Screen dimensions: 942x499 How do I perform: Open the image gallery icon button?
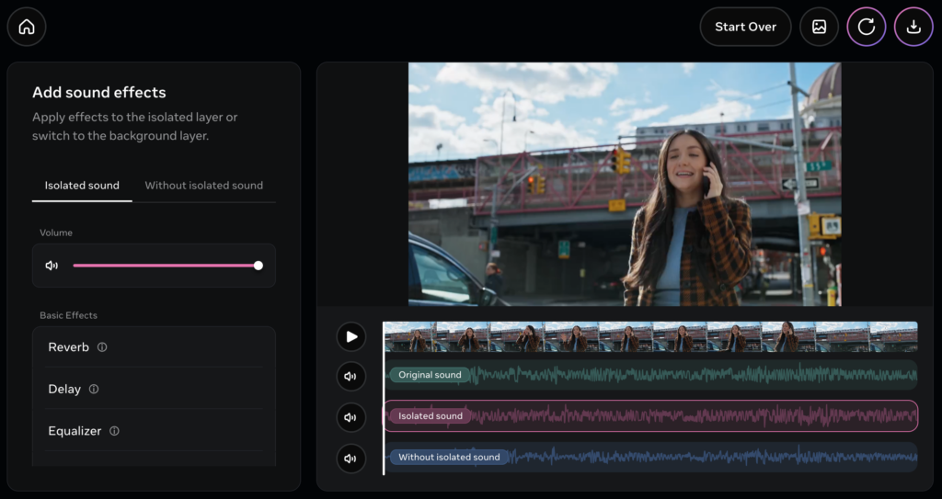pos(819,27)
